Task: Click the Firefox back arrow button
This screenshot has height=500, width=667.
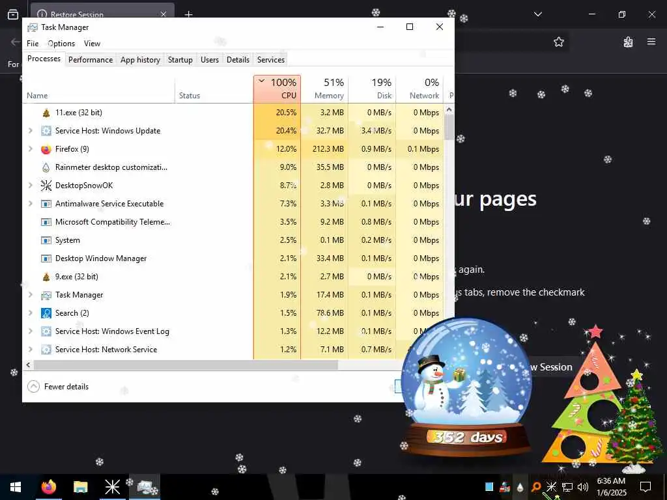Action: pyautogui.click(x=16, y=42)
